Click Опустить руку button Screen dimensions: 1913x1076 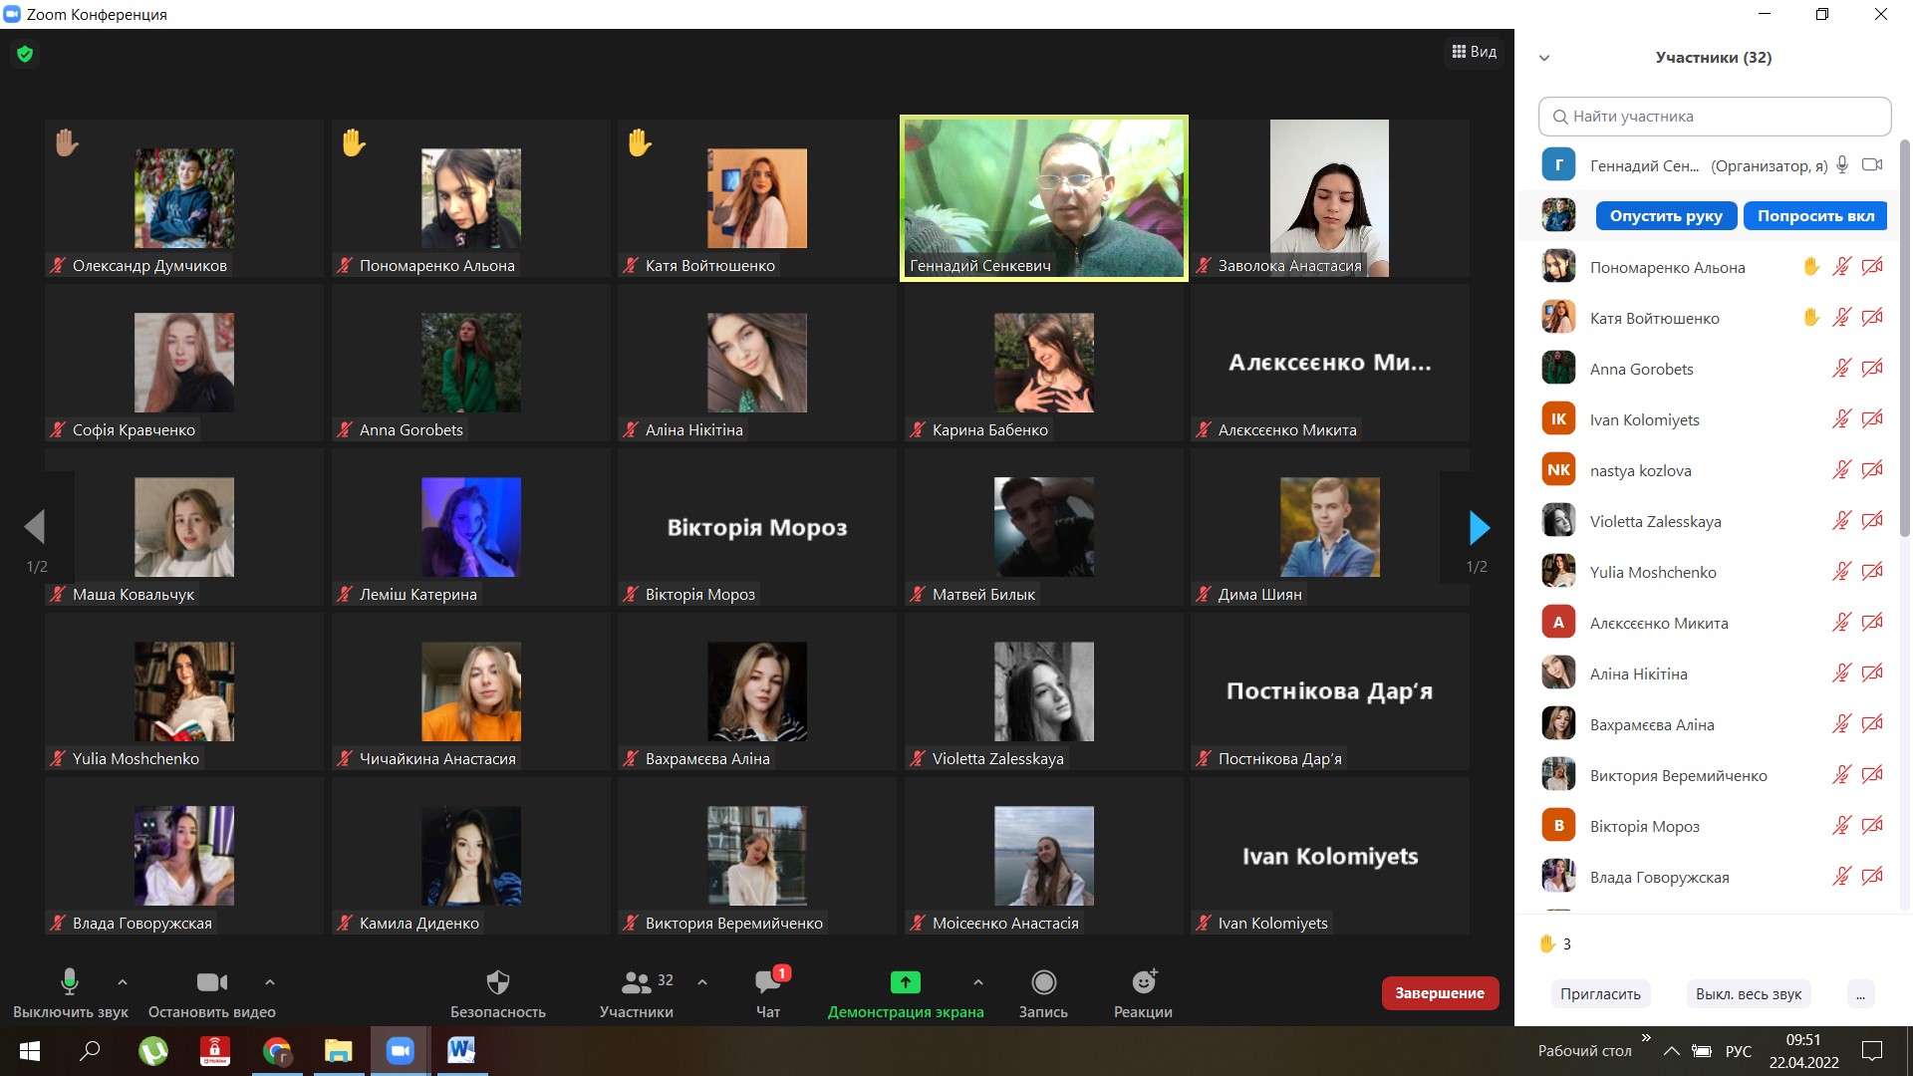tap(1666, 216)
